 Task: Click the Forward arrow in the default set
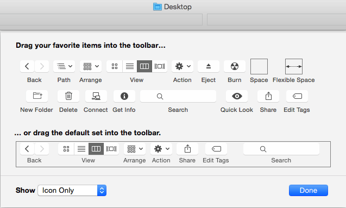click(x=42, y=149)
